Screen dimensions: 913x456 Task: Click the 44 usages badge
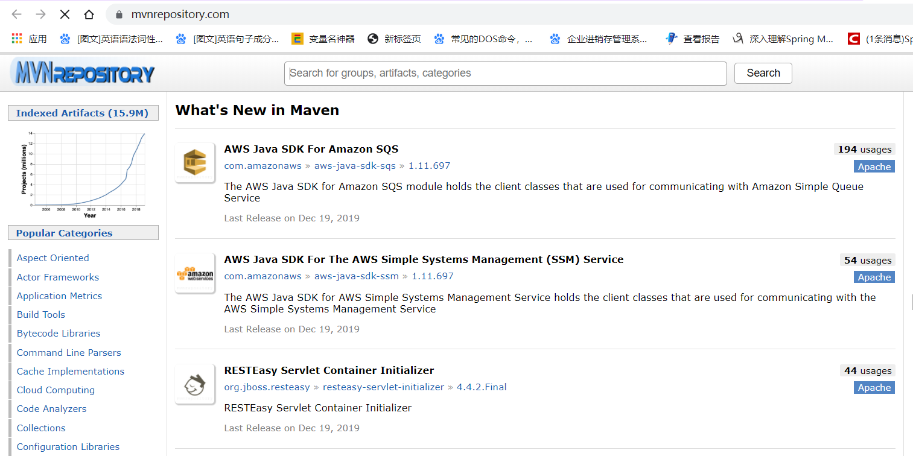[867, 370]
